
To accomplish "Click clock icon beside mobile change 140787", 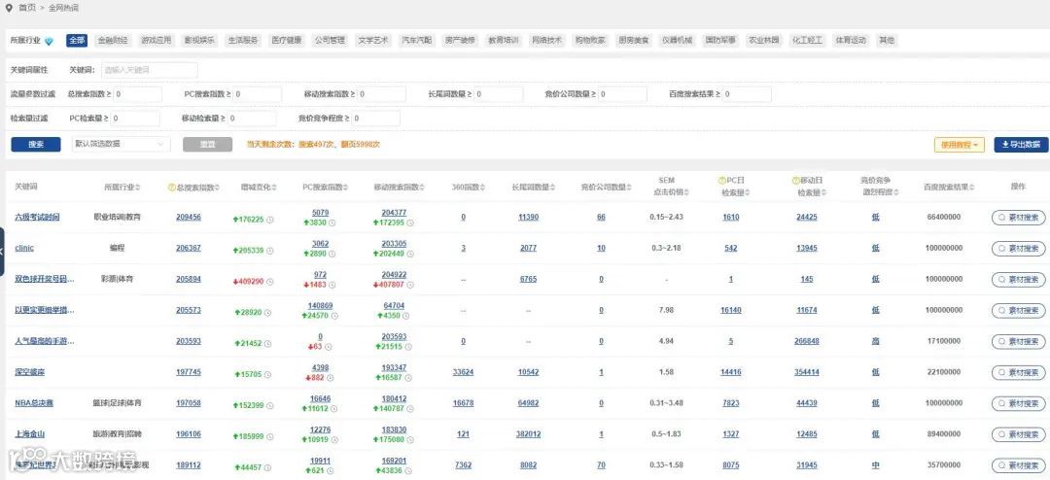I will [410, 408].
